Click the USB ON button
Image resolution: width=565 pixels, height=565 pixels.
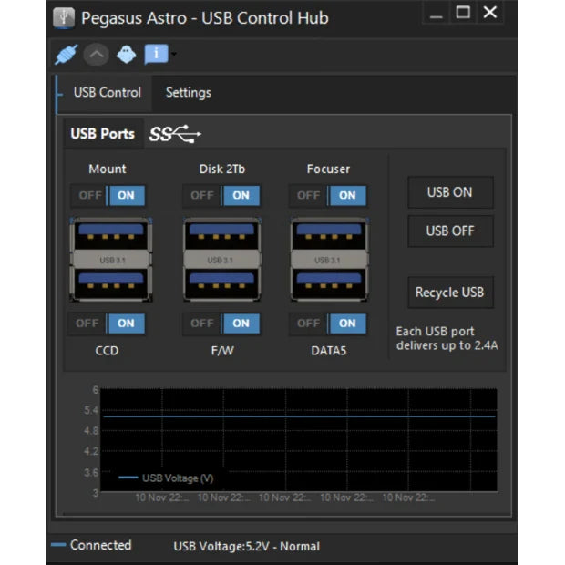450,192
